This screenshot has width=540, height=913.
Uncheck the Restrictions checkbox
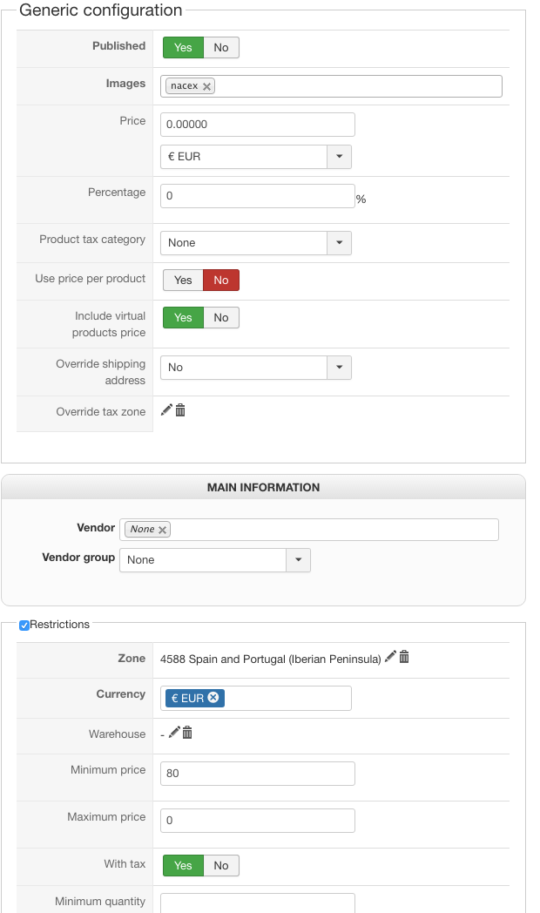tap(24, 626)
